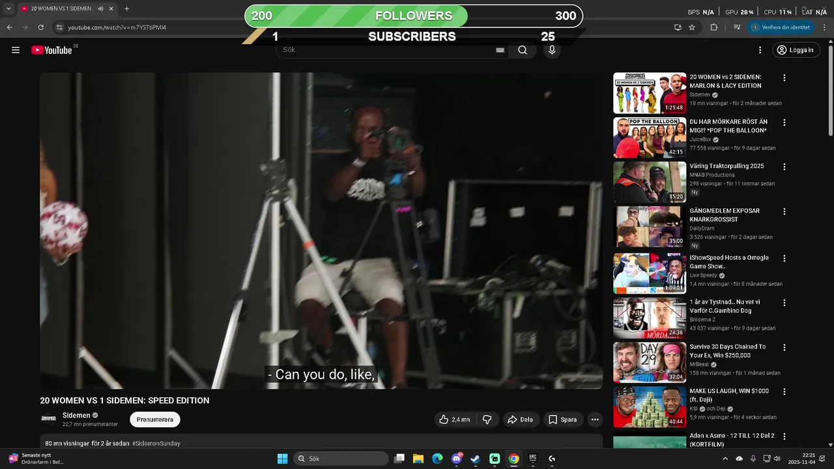Open thumbnail for 20 WOMEN vs 2 SIDEMEN Marlon & Lacy
The height and width of the screenshot is (469, 834).
(650, 93)
